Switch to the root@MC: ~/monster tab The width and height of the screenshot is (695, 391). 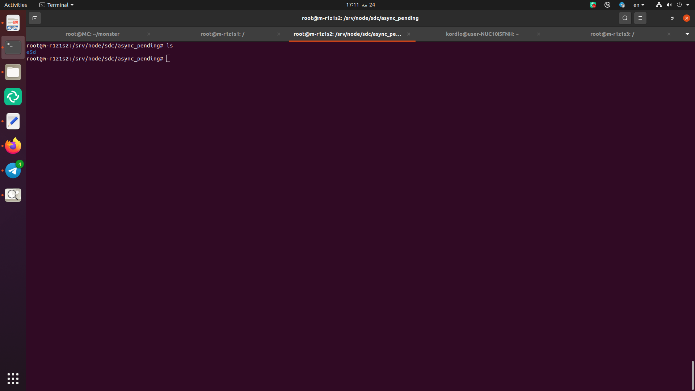pyautogui.click(x=92, y=34)
